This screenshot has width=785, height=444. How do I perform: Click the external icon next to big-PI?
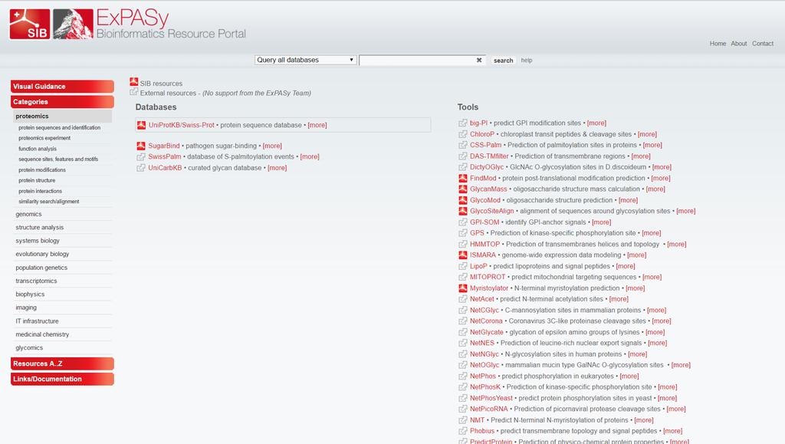(x=463, y=123)
